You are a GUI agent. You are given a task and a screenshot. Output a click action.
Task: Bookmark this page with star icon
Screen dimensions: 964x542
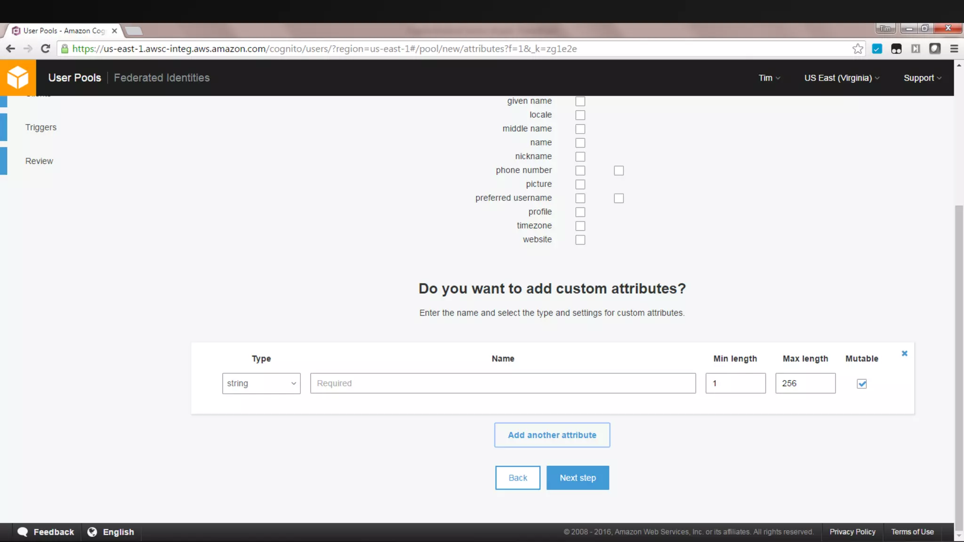click(858, 49)
